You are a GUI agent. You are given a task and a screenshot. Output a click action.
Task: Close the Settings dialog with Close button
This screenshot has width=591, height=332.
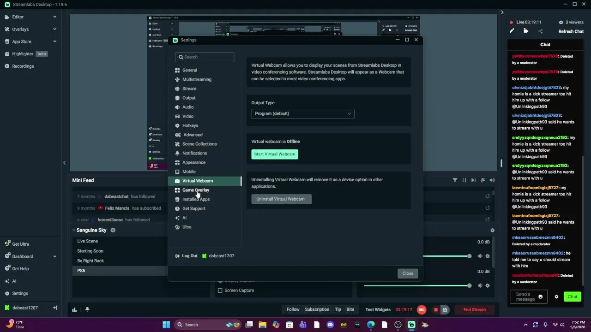pos(408,273)
